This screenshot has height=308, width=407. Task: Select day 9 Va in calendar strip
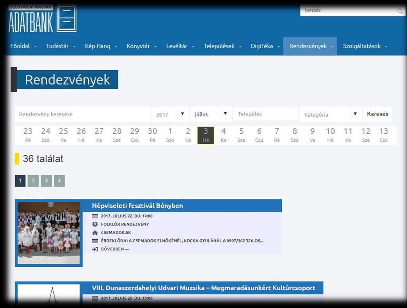312,135
